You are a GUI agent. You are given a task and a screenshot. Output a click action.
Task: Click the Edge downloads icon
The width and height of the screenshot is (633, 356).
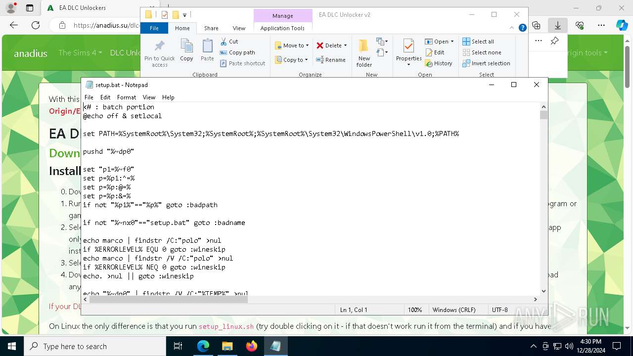[557, 25]
